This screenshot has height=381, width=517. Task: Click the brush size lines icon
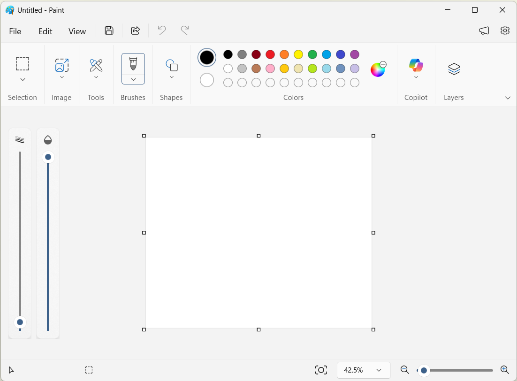pos(20,140)
